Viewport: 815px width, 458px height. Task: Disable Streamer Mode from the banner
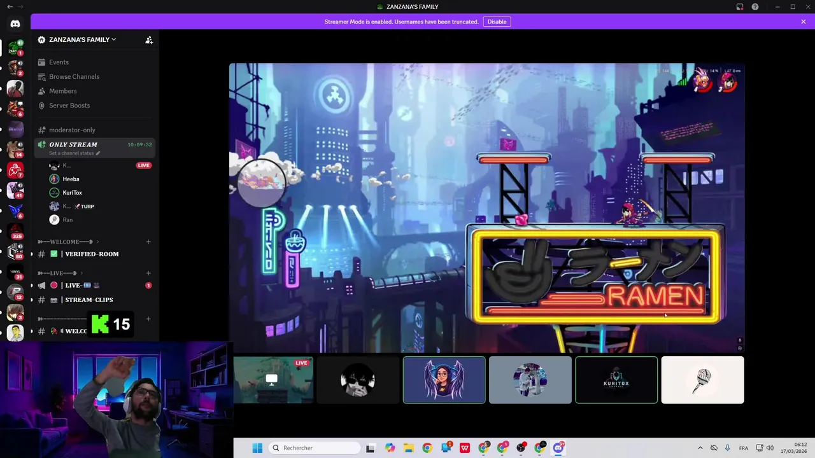click(x=497, y=22)
